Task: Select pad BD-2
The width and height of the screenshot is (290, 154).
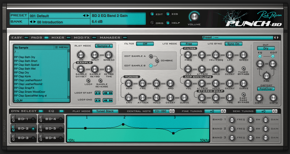Action: [x=25, y=129]
